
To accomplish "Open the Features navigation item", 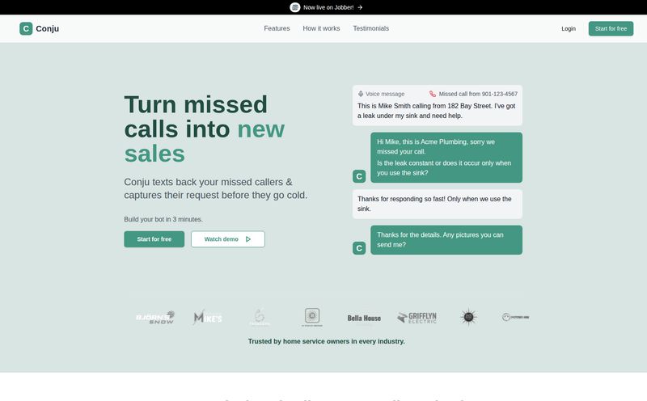I will (277, 28).
